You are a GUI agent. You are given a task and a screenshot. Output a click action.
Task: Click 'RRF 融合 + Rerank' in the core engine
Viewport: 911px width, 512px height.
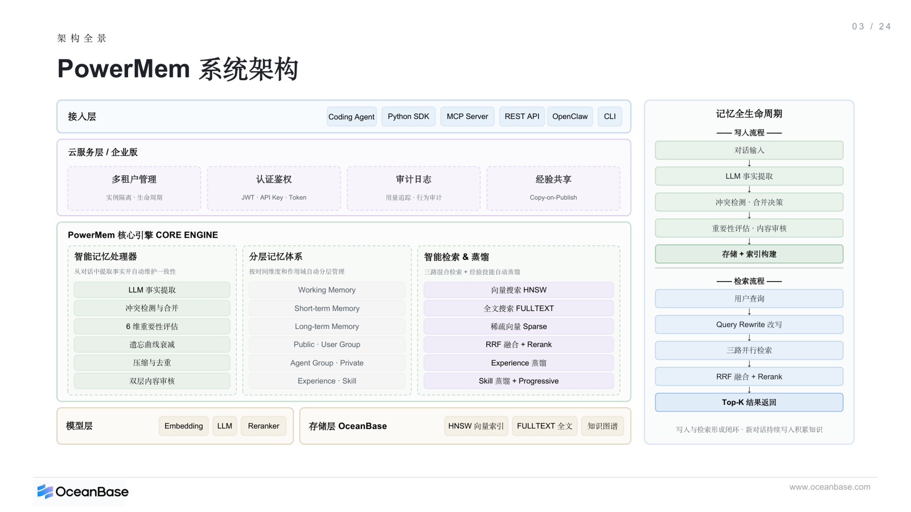pyautogui.click(x=519, y=345)
